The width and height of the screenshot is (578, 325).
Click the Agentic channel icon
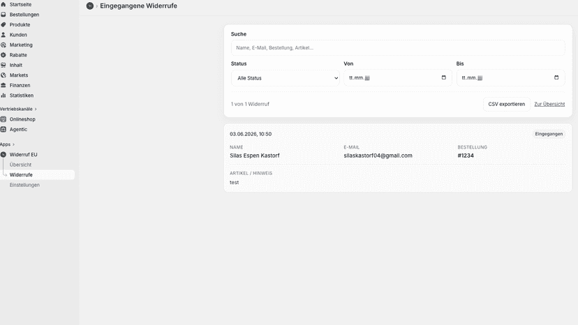coord(3,129)
